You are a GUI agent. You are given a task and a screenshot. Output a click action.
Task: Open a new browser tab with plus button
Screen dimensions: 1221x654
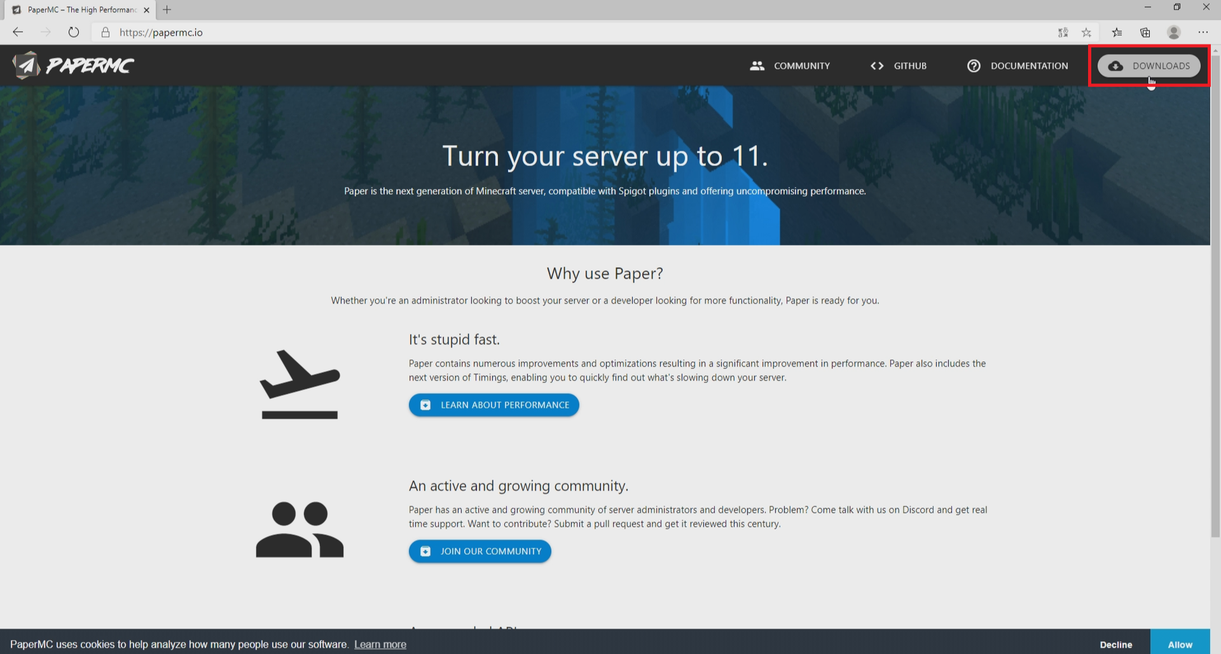coord(167,10)
